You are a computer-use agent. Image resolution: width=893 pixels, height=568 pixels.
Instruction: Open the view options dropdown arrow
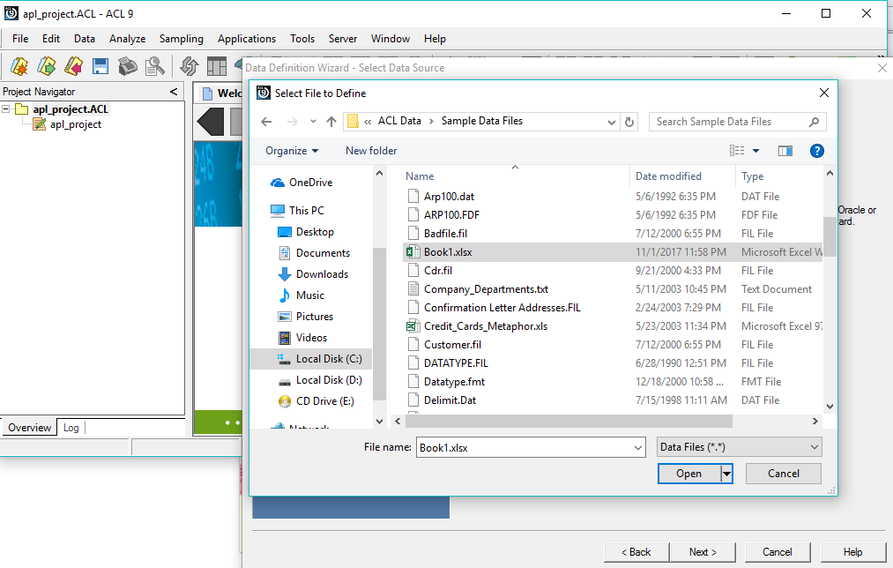point(755,151)
